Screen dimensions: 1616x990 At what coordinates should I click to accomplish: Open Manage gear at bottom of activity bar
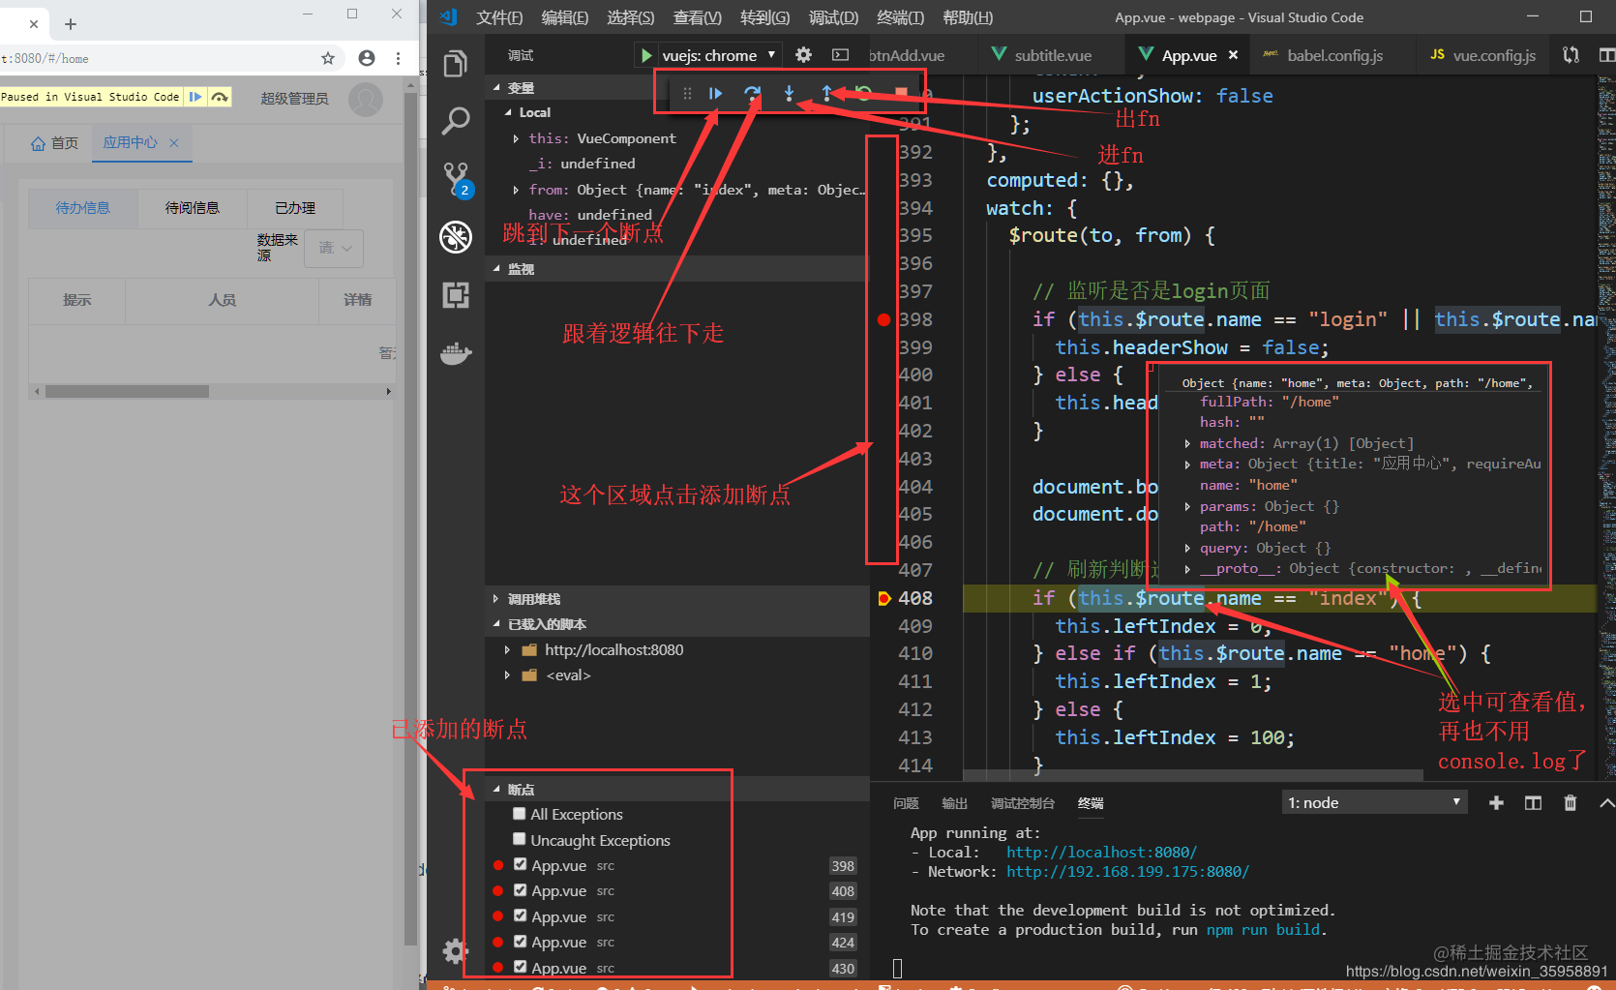(x=456, y=951)
